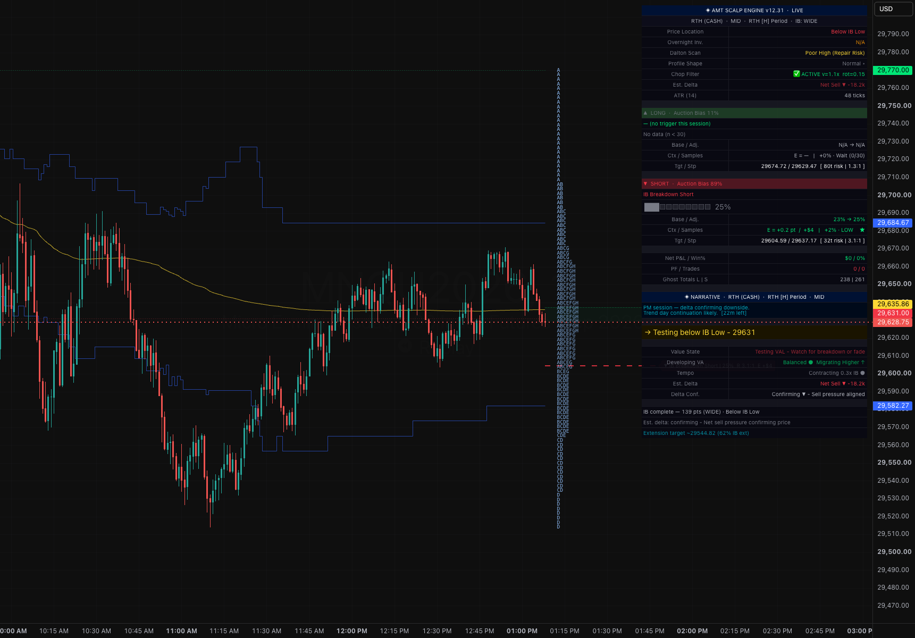Click 'Confirming - Sell pressure aligned' value
The image size is (915, 638).
click(818, 394)
